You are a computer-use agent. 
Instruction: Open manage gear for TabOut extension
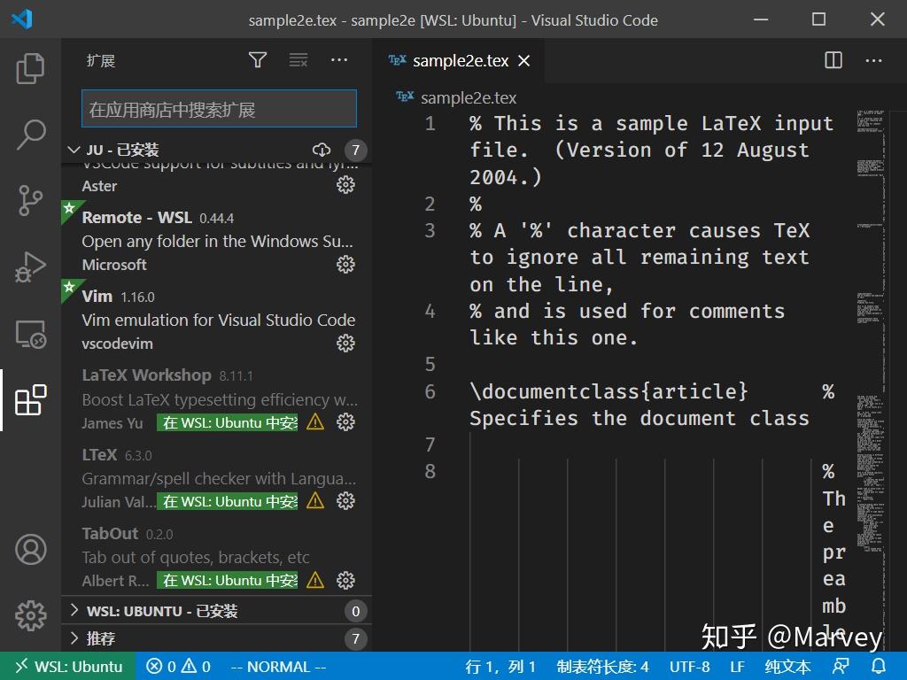(346, 580)
